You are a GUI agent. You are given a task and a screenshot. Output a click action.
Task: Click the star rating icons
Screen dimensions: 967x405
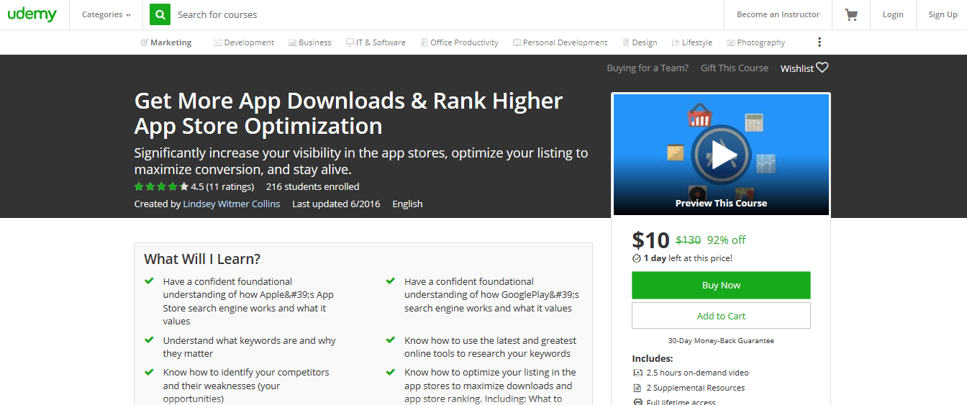click(x=161, y=186)
